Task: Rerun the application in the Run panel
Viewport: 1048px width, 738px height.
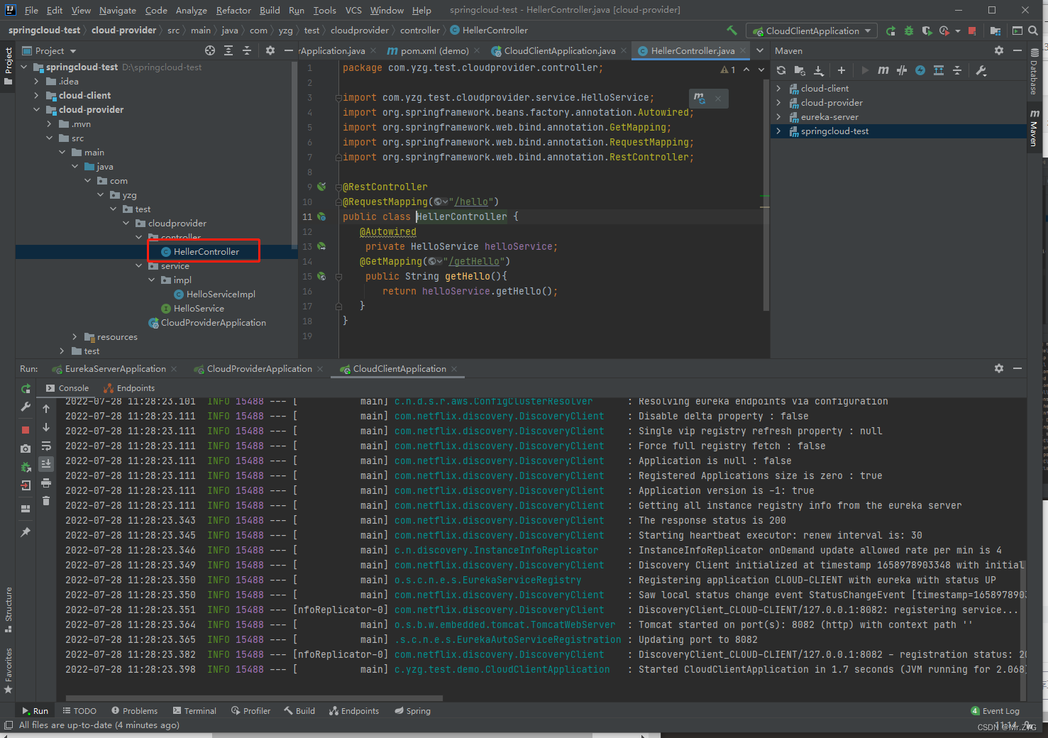Action: click(26, 388)
